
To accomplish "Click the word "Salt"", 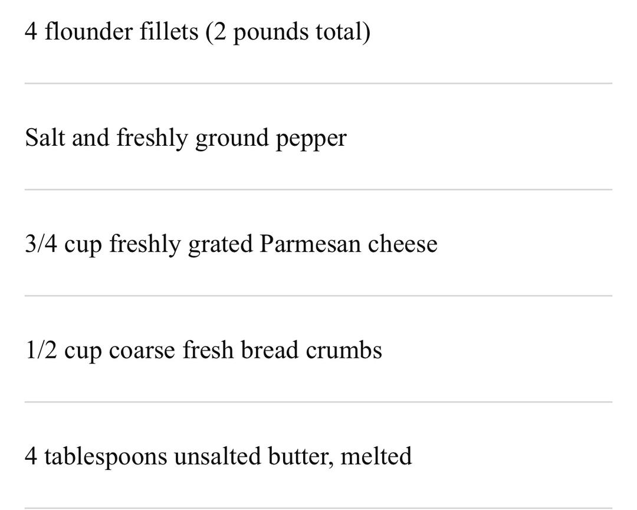I will pos(45,138).
